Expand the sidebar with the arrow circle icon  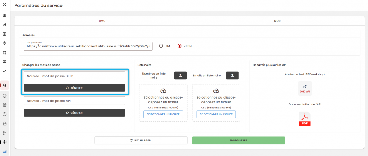point(4,4)
